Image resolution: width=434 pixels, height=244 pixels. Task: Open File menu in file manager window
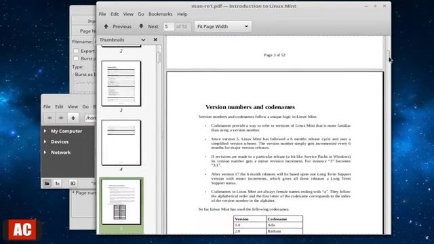47,106
